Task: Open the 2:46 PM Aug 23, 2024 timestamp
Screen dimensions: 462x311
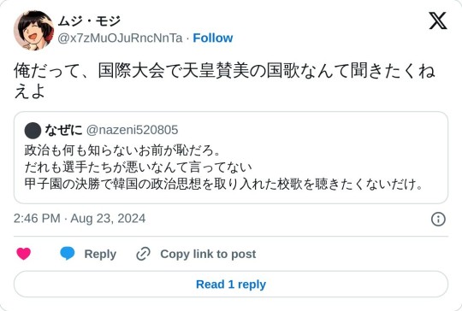Action: tap(80, 219)
